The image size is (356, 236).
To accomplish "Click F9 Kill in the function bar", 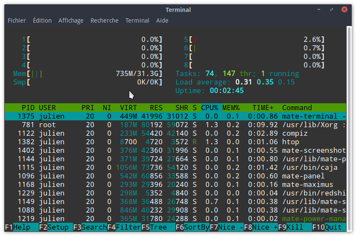I will (x=295, y=227).
